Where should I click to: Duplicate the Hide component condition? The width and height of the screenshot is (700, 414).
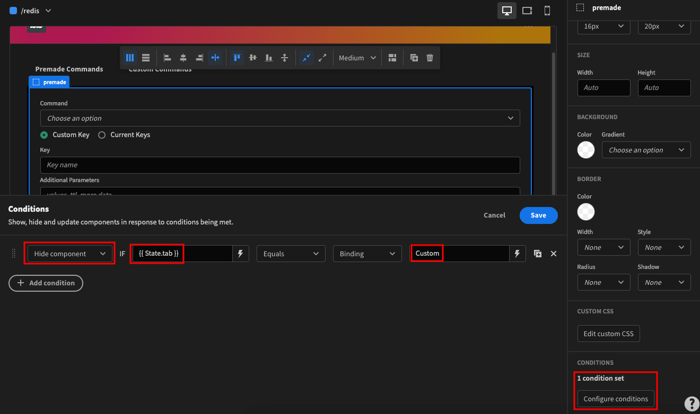click(538, 254)
